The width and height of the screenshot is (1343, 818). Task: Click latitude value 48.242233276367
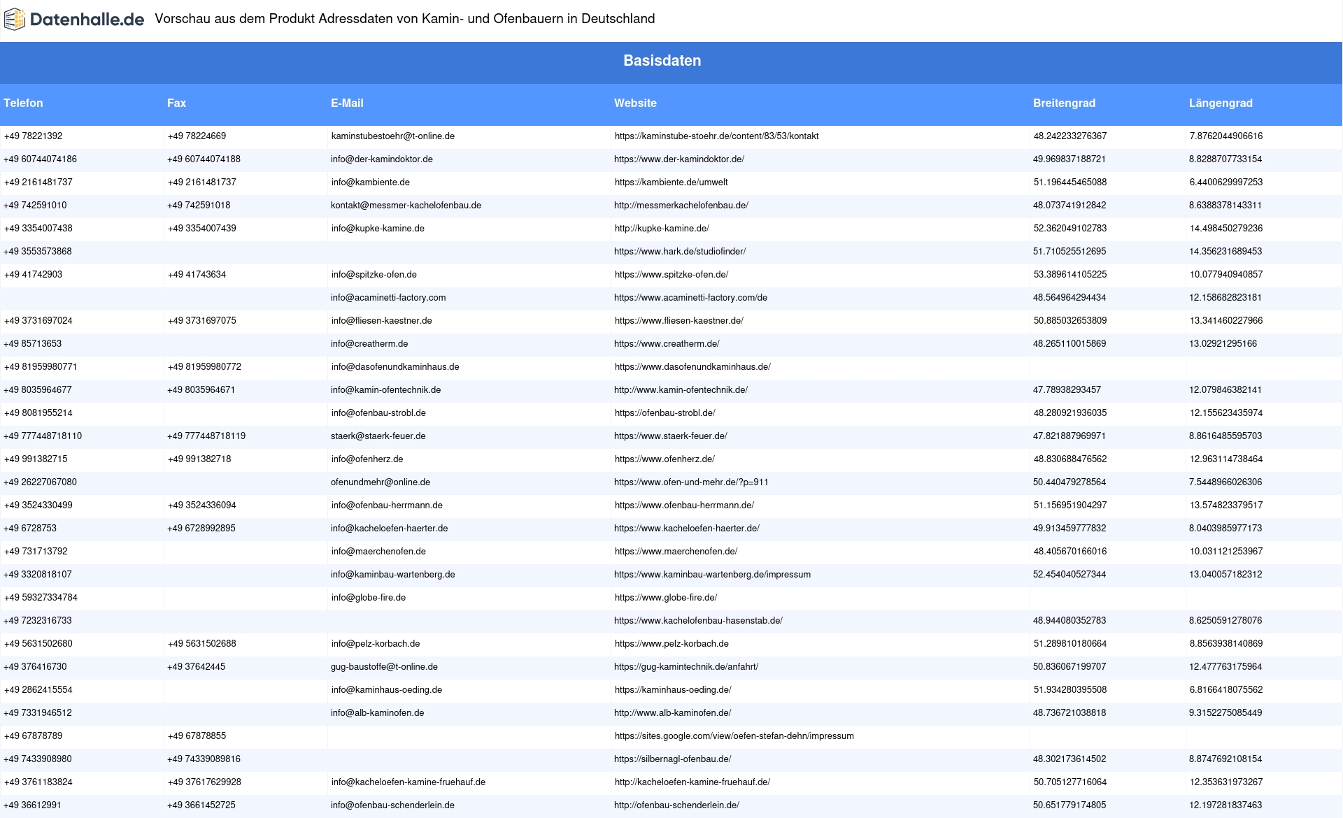coord(1070,136)
